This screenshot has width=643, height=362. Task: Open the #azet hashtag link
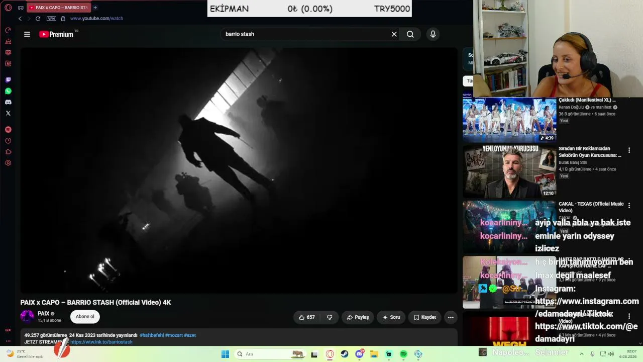[x=190, y=335]
